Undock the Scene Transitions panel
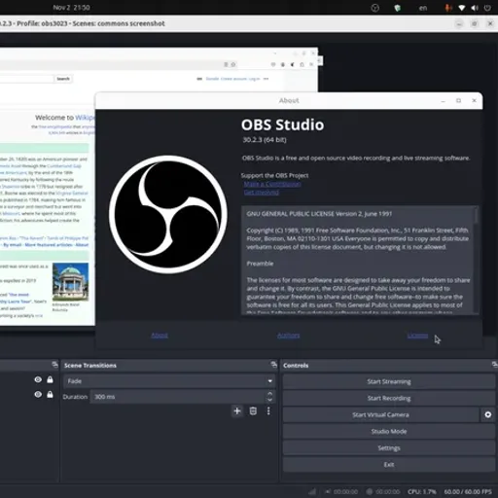Image resolution: width=498 pixels, height=498 pixels. click(273, 365)
